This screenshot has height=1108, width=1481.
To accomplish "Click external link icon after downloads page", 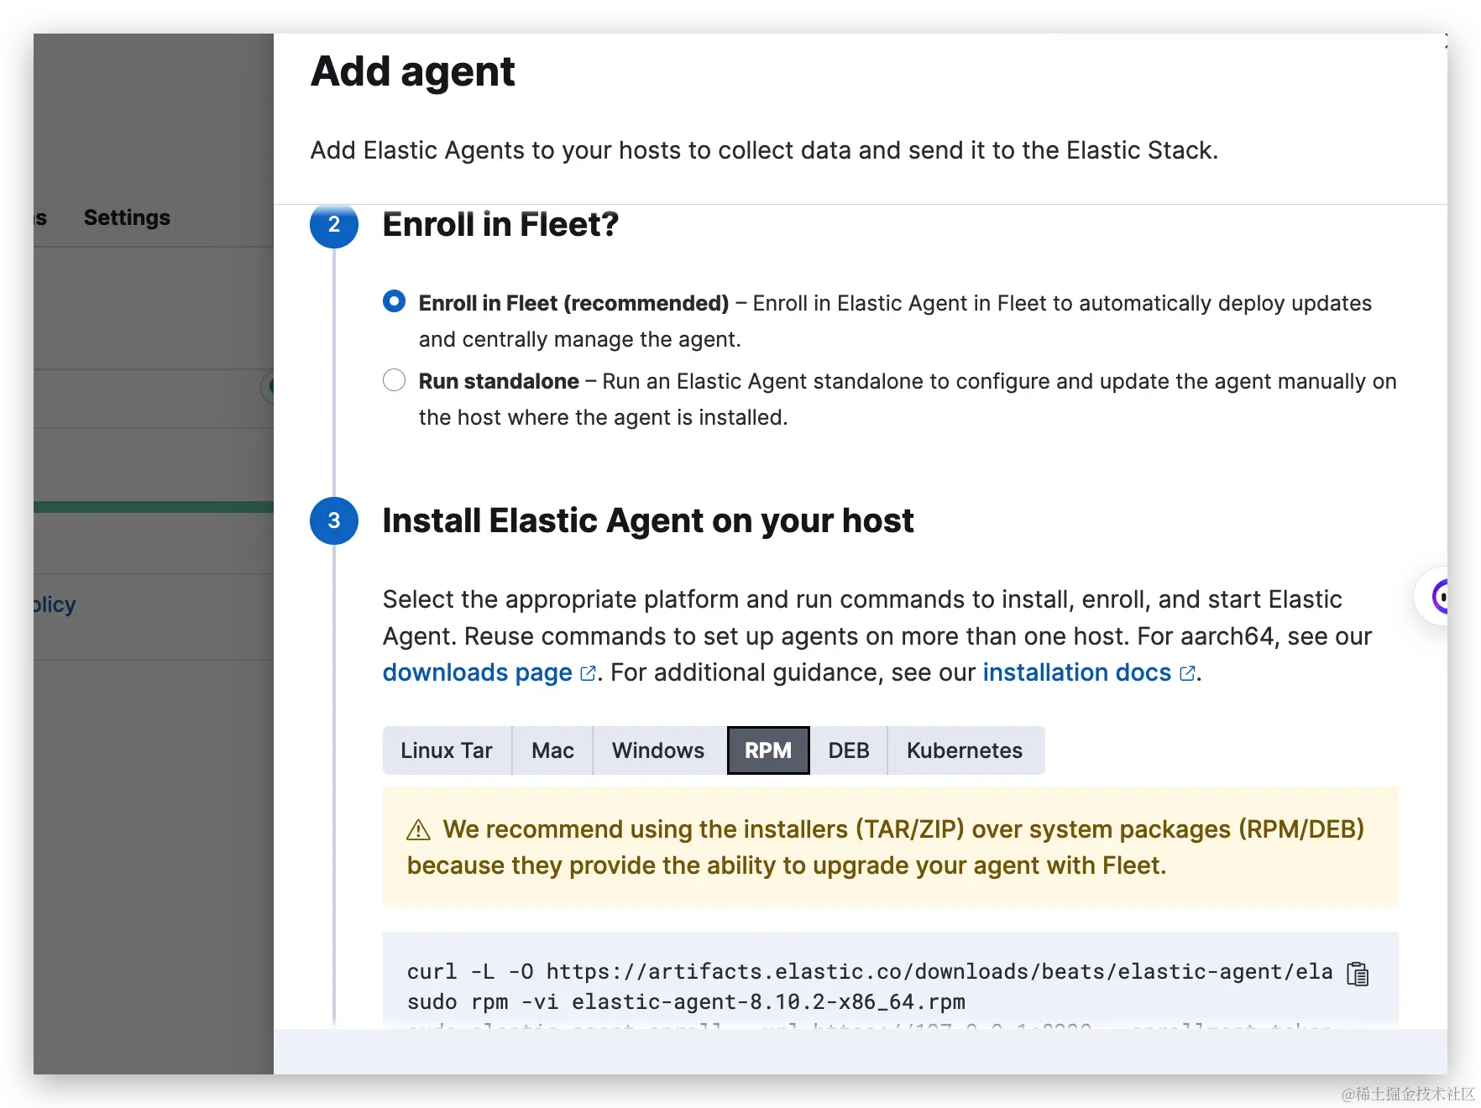I will pos(588,673).
